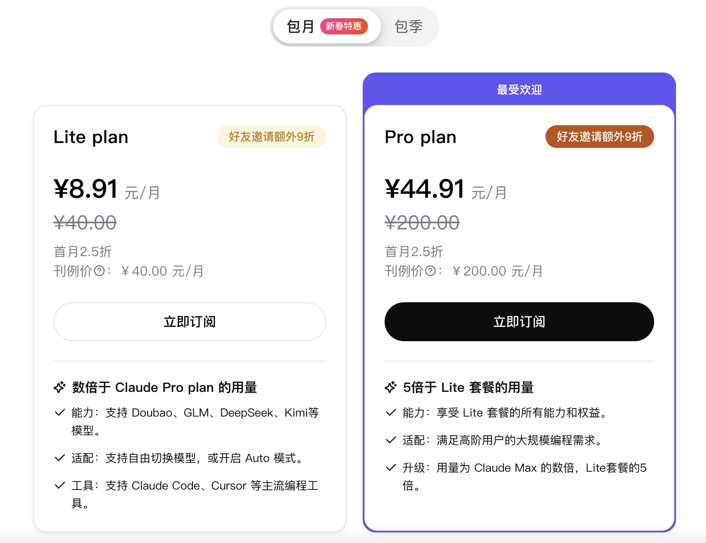Screen dimensions: 706x543
Task: Click the 首月2.5折 label on Lite plan
Action: coord(82,252)
